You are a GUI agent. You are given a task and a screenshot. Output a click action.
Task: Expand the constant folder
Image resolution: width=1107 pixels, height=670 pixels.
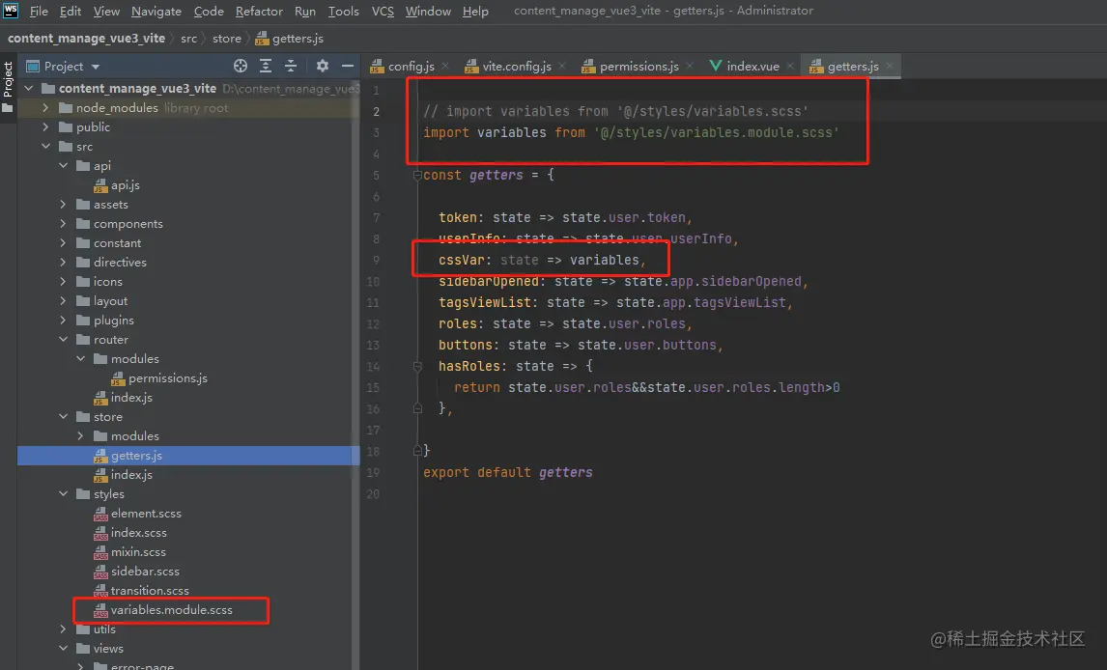pos(64,242)
